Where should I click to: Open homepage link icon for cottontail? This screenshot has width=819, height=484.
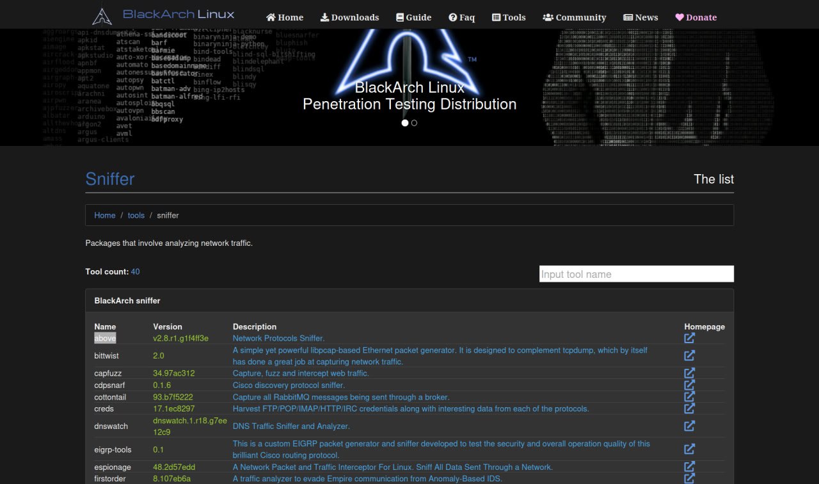[x=689, y=397]
